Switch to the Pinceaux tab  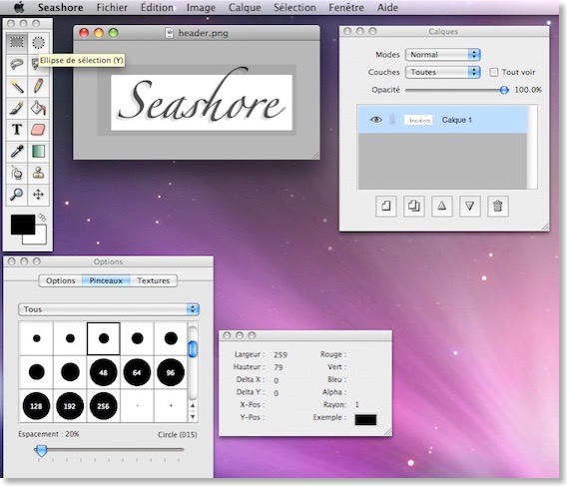click(x=106, y=280)
